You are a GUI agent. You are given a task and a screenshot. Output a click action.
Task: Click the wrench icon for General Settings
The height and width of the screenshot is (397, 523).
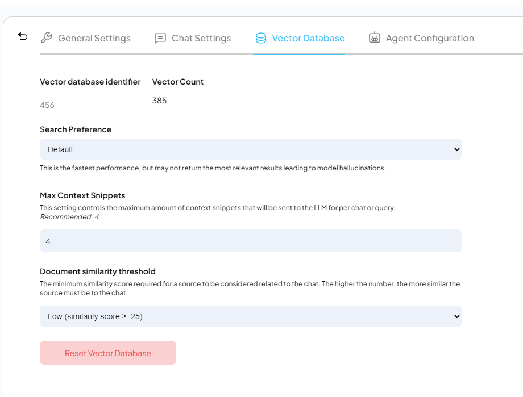coord(47,38)
